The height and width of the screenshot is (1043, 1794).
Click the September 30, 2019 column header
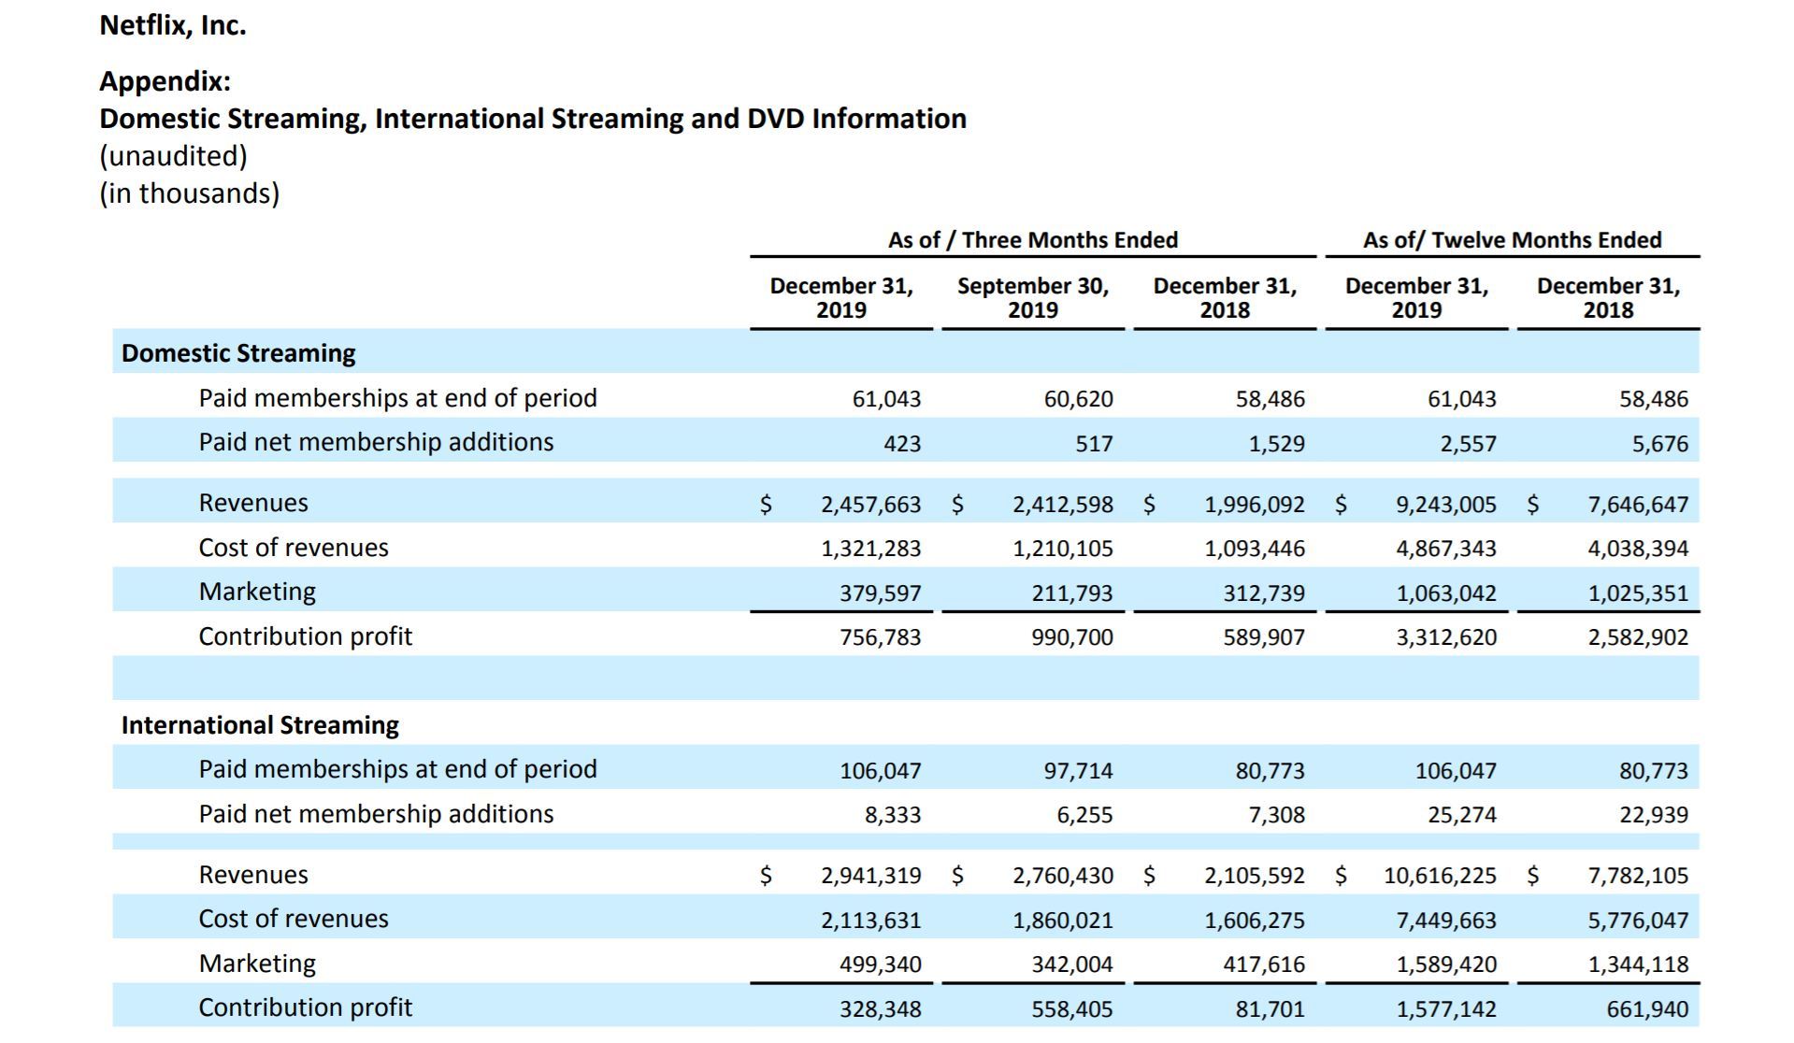point(1032,298)
